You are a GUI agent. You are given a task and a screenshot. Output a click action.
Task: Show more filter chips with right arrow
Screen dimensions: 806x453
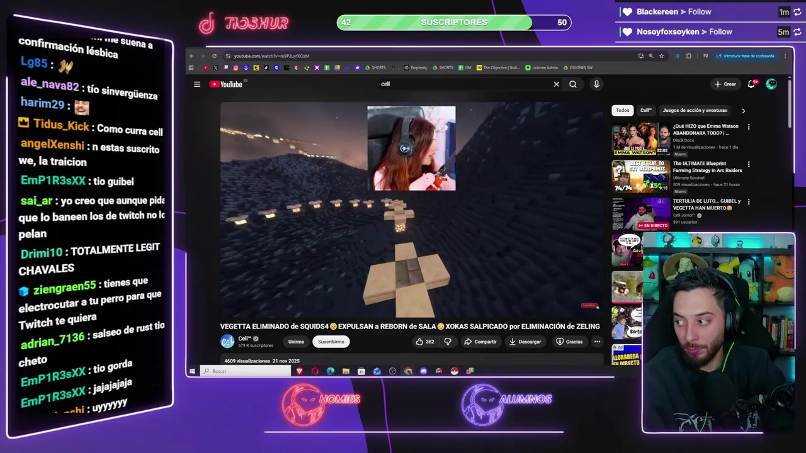coord(743,111)
